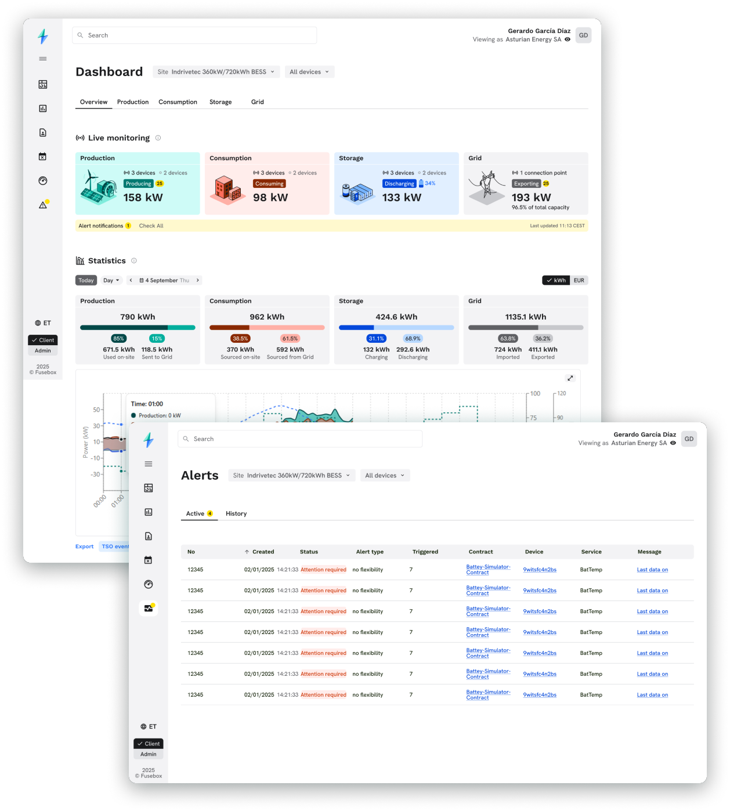Screen dimensions: 730x811
Task: Click the GD avatar in the Alerts window
Action: point(689,439)
